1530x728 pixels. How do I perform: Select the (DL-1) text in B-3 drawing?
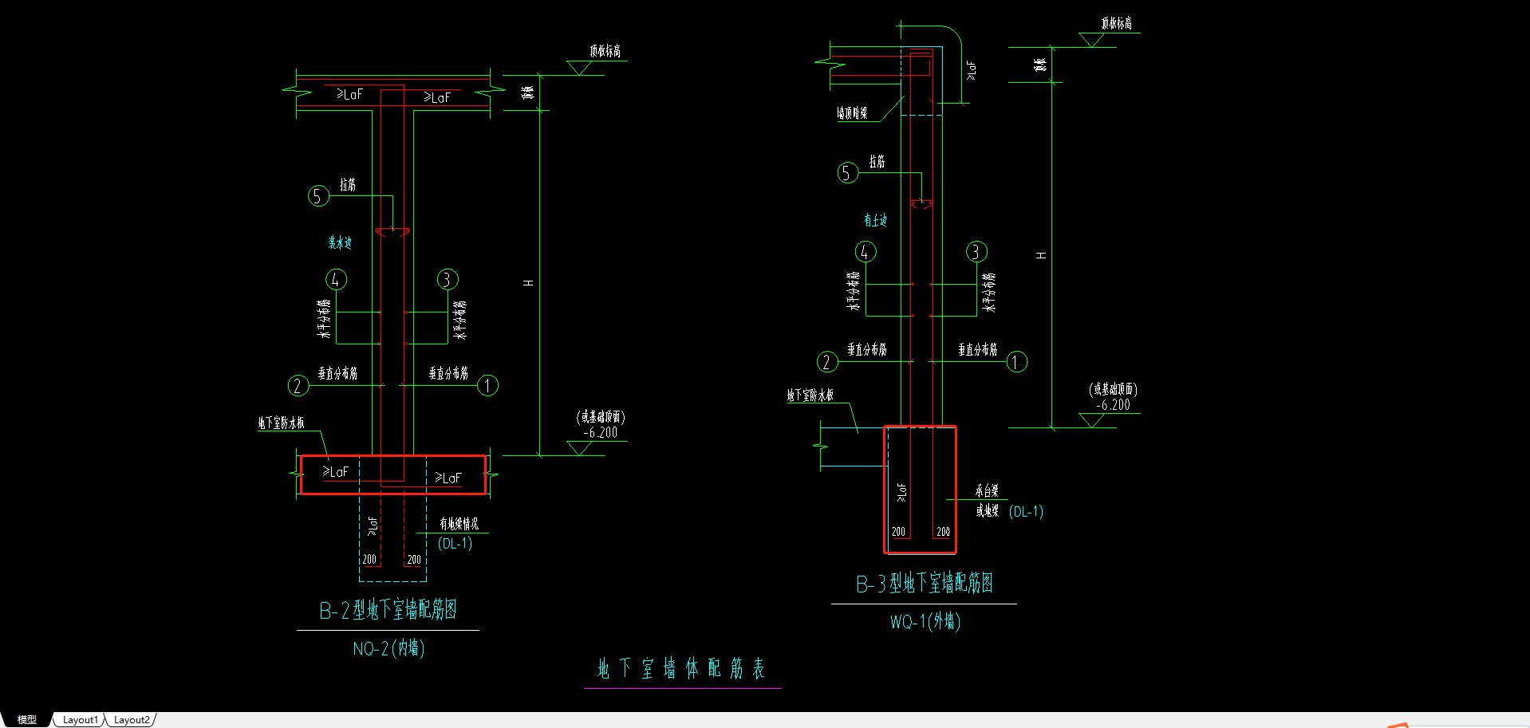click(1026, 512)
